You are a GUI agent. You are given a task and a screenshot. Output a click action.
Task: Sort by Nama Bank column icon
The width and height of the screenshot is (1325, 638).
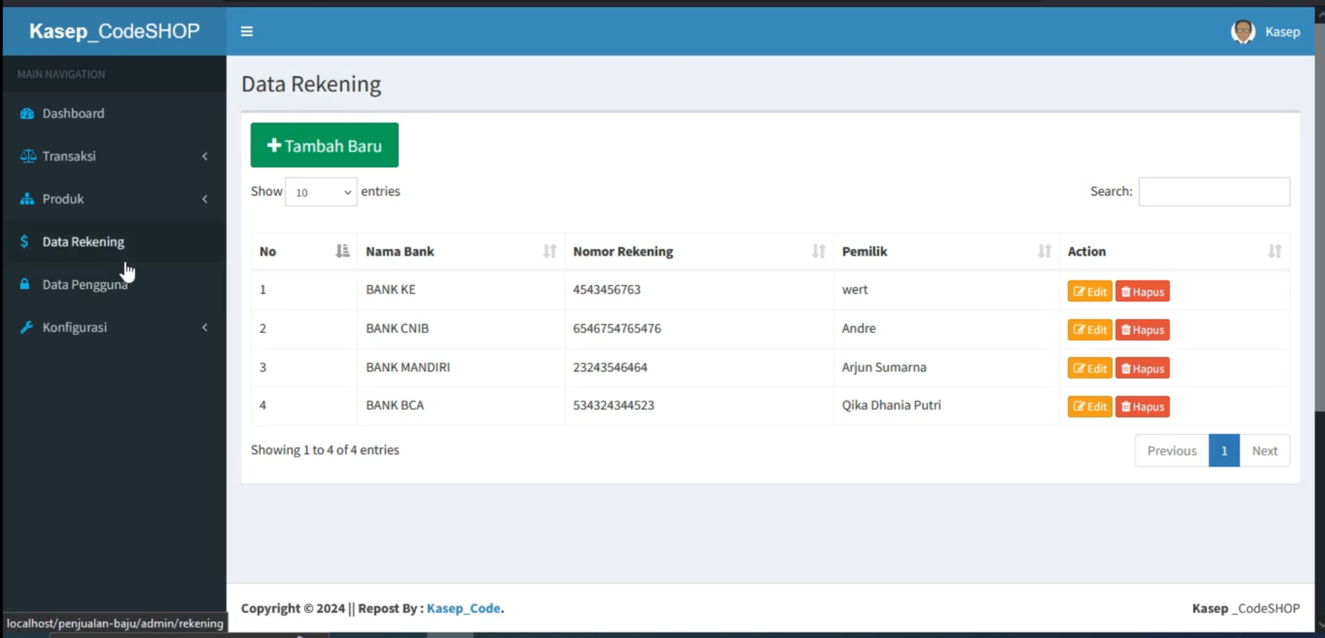[550, 251]
